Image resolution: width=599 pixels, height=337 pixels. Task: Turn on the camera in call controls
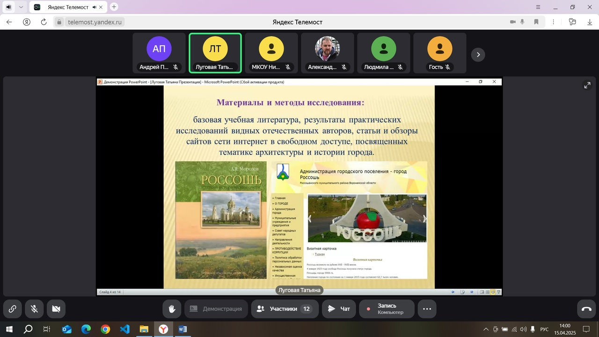click(56, 309)
